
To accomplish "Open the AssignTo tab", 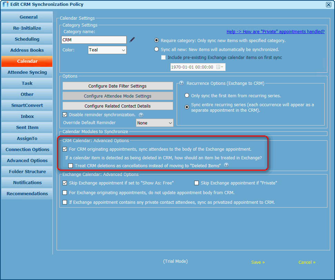I will pos(27,138).
